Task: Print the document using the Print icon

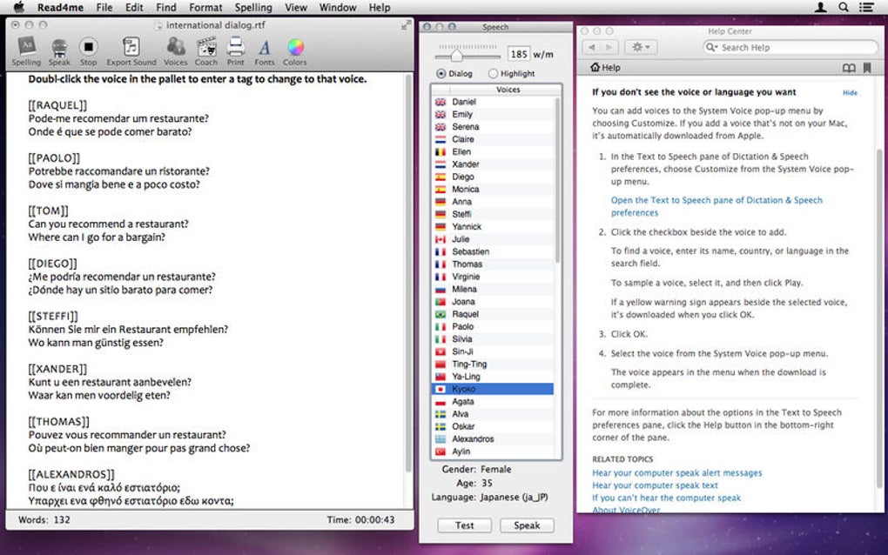Action: pos(235,48)
